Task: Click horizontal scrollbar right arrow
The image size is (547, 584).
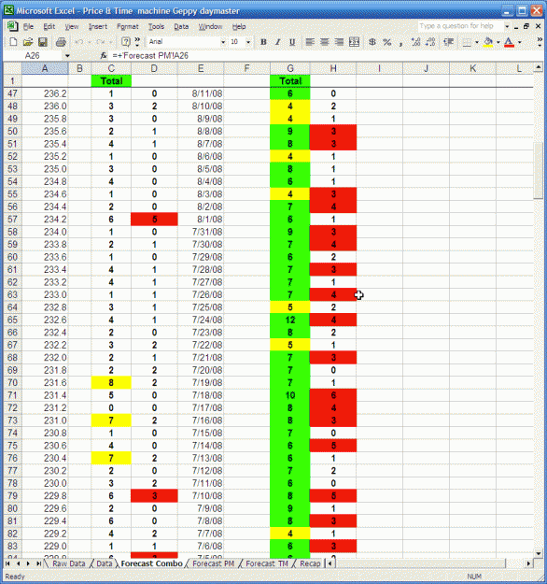Action: coord(528,563)
